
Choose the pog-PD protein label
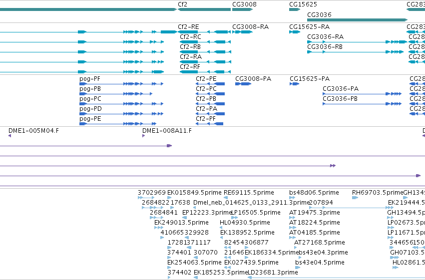pyautogui.click(x=90, y=109)
